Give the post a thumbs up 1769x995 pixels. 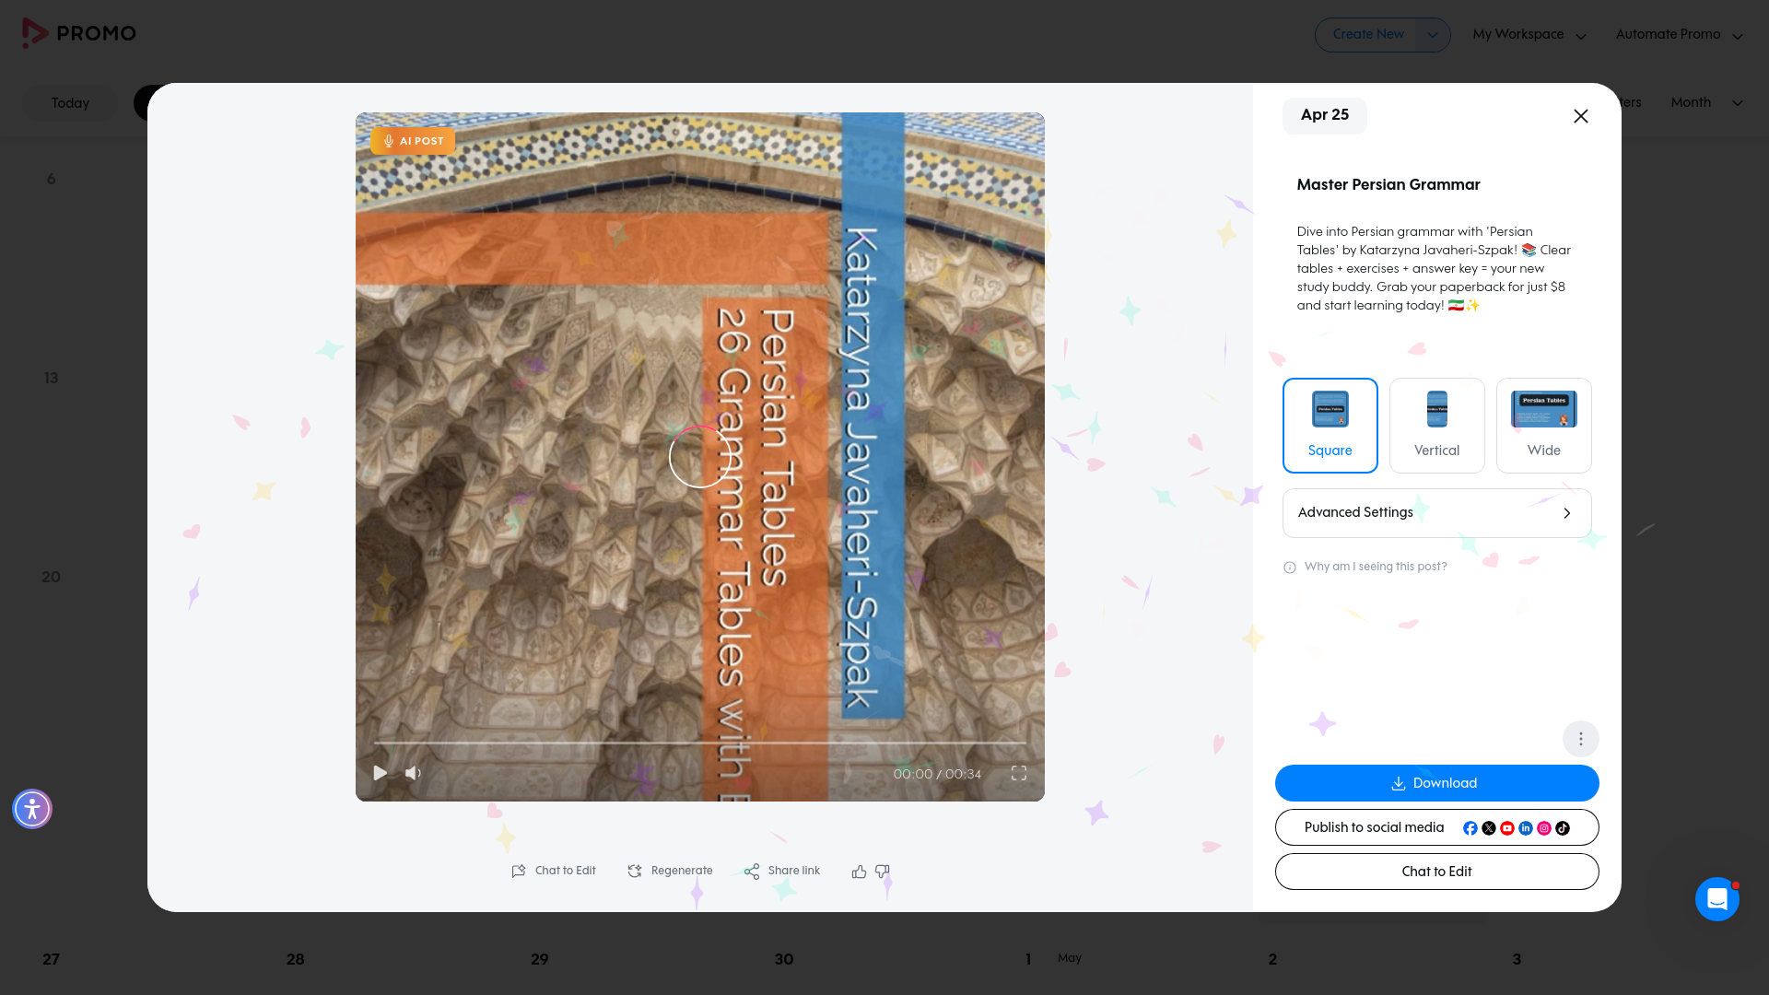(x=859, y=872)
